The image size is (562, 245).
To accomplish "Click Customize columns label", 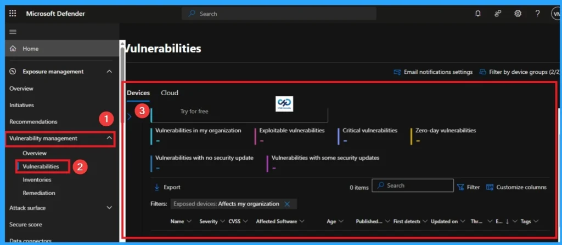I will pos(521,187).
